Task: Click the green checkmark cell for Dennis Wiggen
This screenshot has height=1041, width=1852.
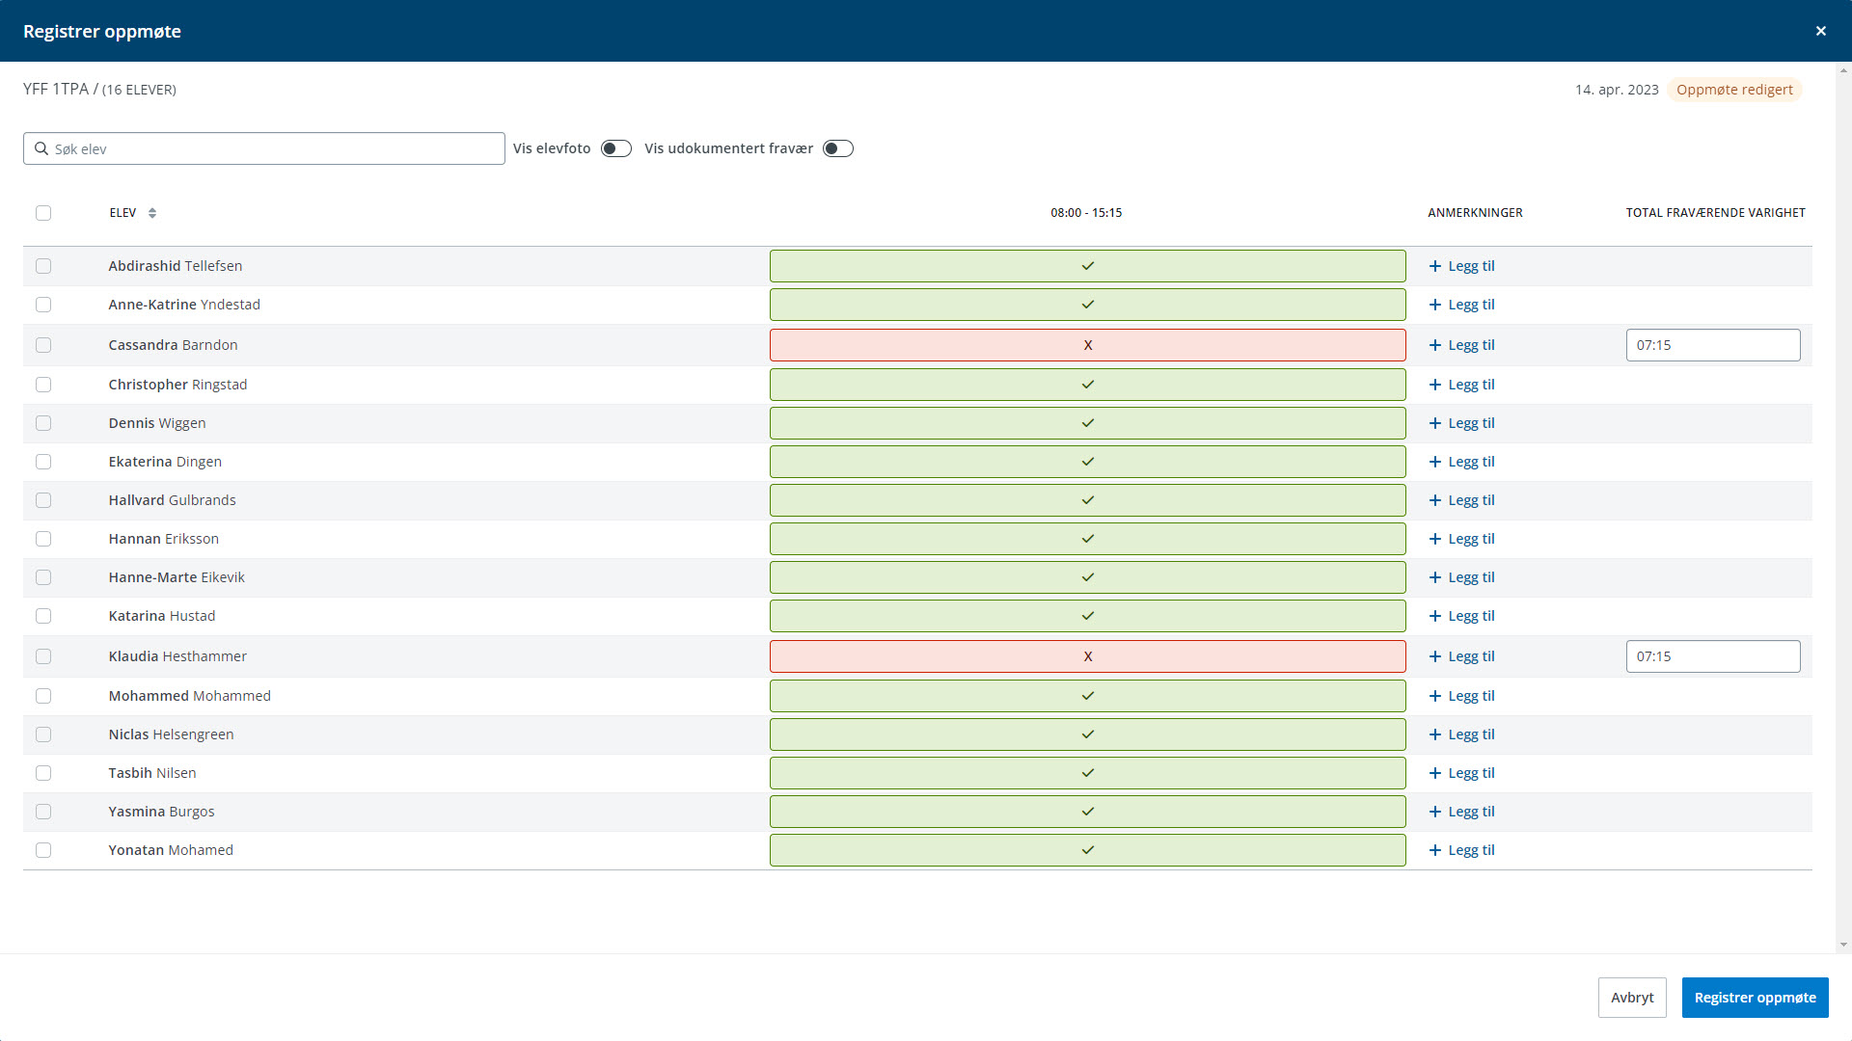Action: [1087, 423]
